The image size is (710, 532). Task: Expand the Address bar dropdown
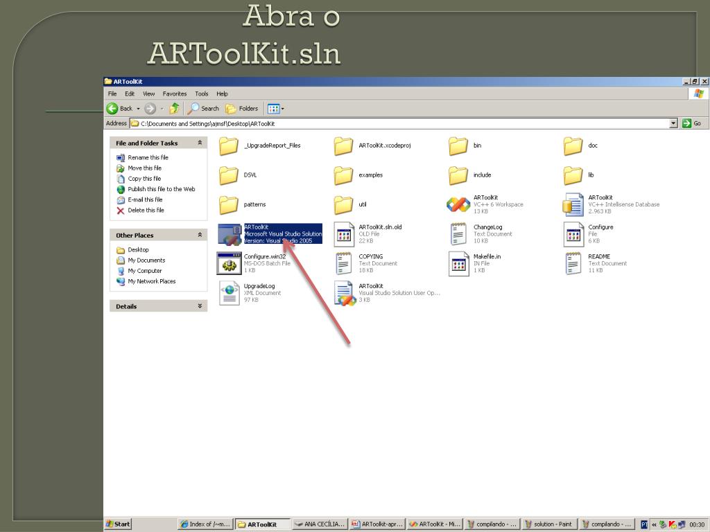coord(673,123)
